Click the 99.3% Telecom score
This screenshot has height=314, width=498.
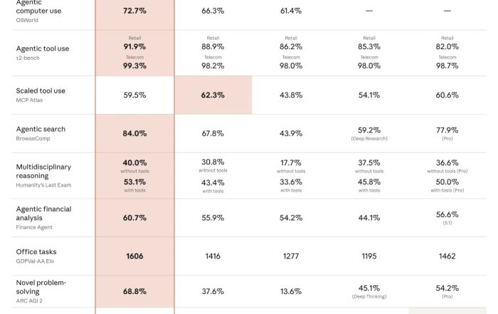[x=134, y=66]
